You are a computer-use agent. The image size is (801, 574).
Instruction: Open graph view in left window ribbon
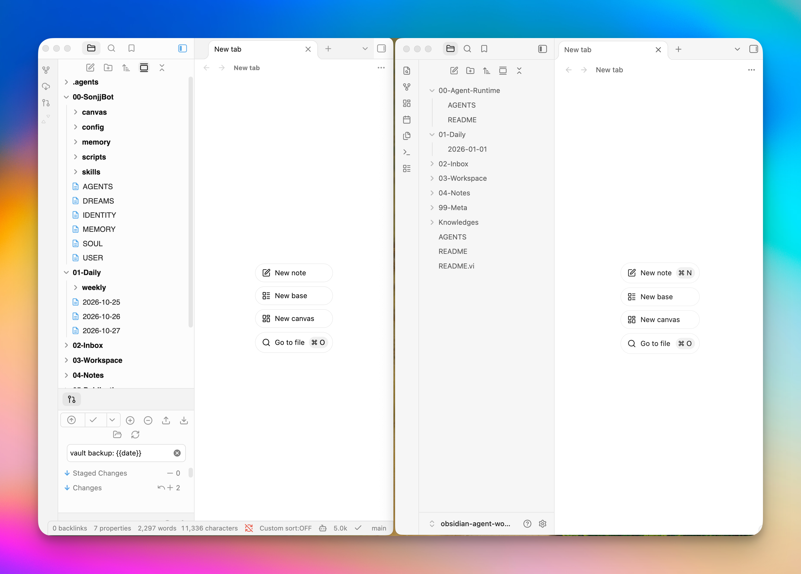coord(46,70)
